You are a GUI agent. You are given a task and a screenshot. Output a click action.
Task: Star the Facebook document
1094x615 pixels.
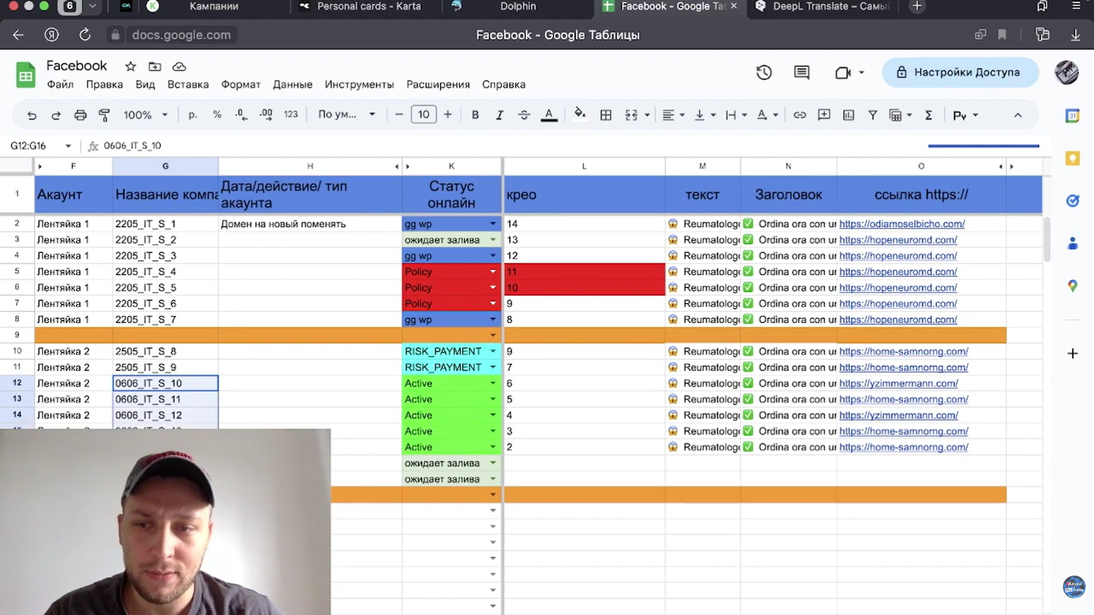pos(130,67)
